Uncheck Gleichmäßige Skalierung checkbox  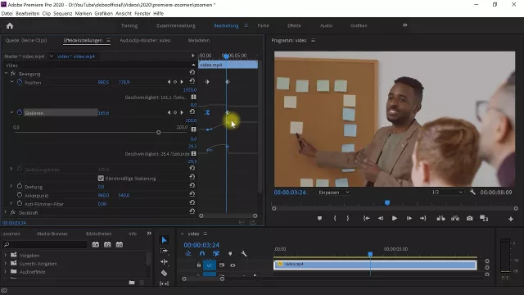click(x=101, y=179)
